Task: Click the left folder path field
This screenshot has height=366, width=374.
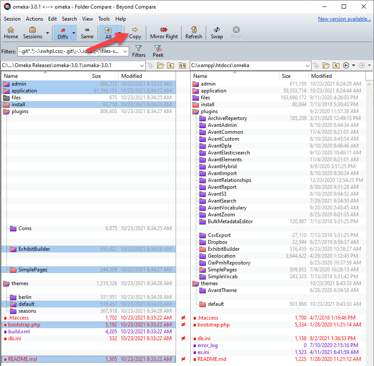Action: click(70, 65)
